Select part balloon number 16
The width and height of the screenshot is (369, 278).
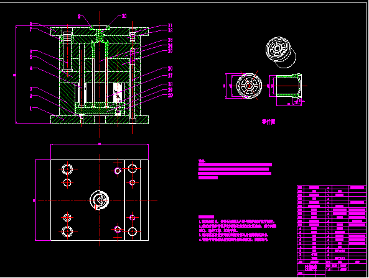(170, 68)
